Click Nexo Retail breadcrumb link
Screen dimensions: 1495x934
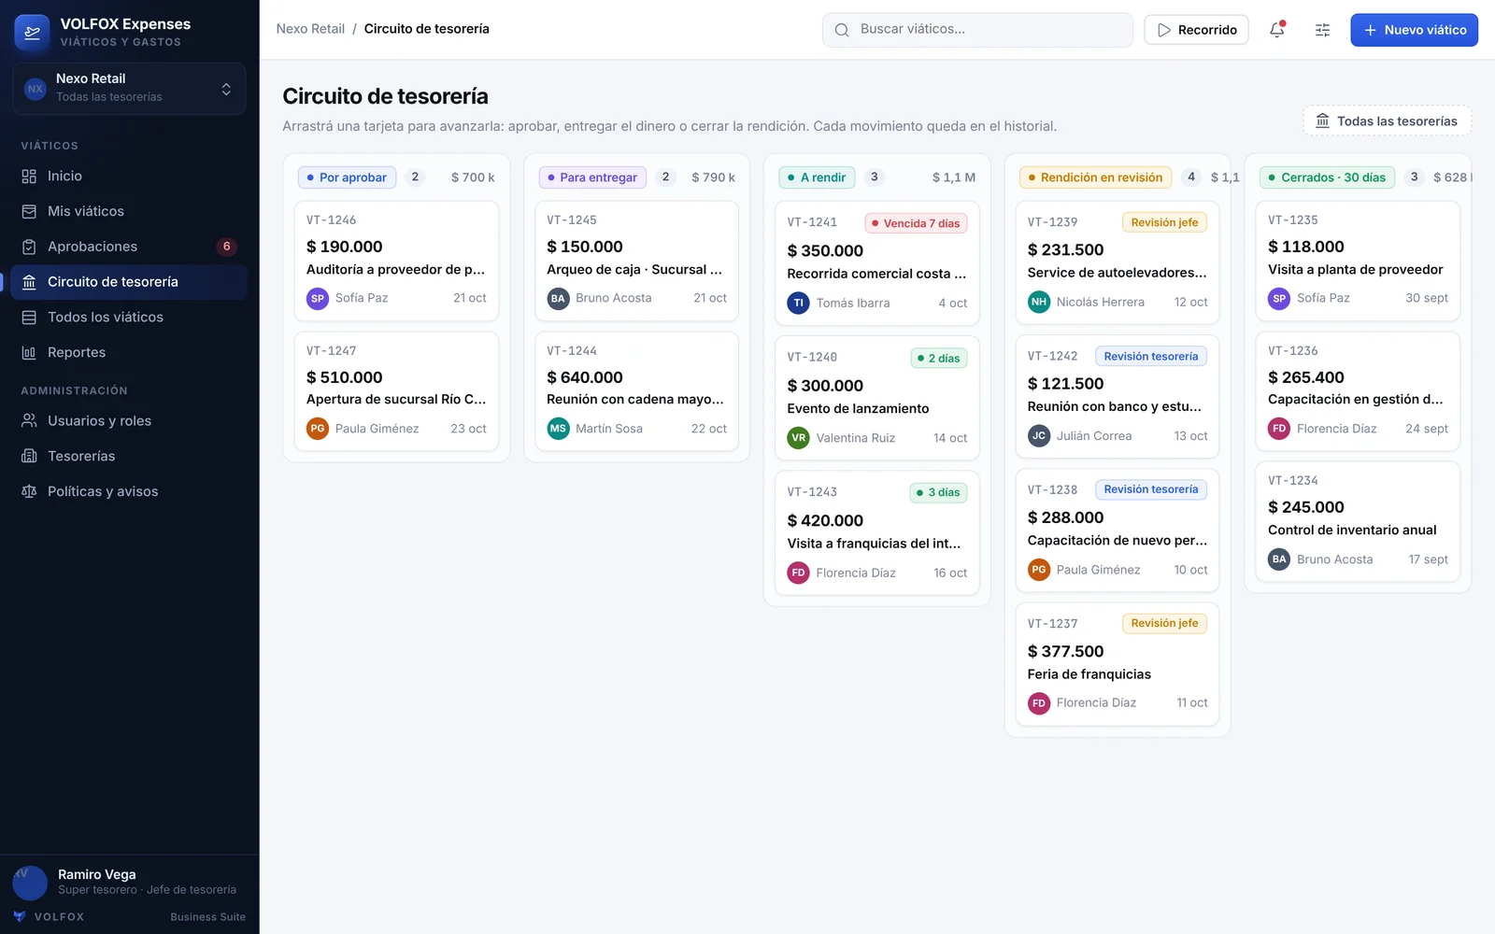[310, 29]
